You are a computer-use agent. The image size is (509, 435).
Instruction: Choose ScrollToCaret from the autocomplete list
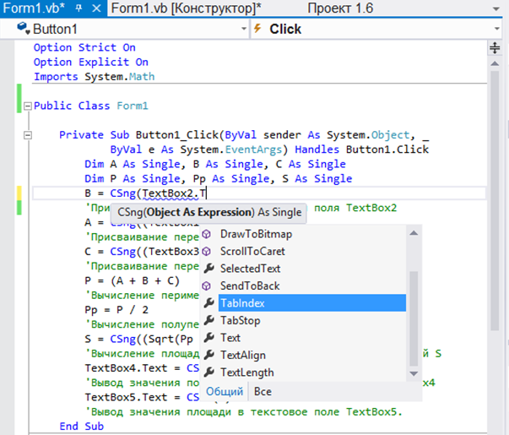tap(252, 251)
